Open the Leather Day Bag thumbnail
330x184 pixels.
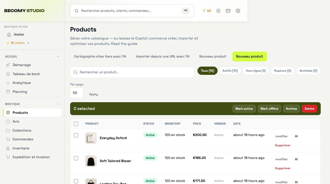click(x=91, y=181)
